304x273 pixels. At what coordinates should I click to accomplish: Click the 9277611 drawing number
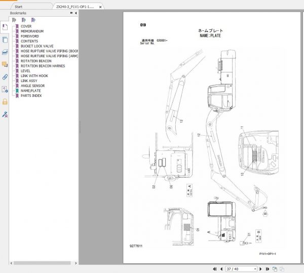[136, 246]
